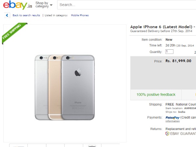Viewport: 196px width, 147px height.
Task: Focus the Quantity input field
Action: [x=169, y=52]
